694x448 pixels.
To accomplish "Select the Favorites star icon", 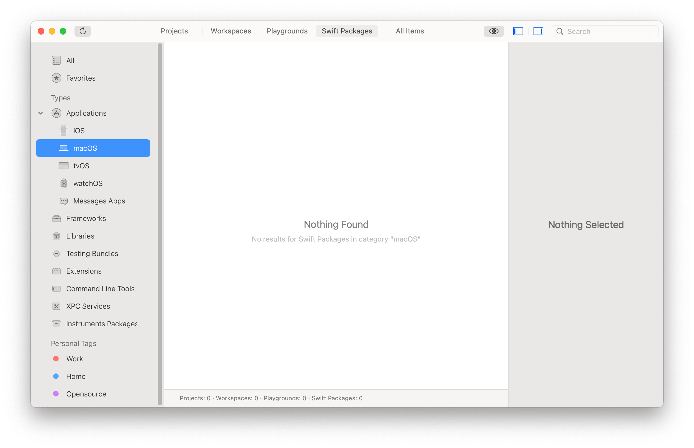I will (x=56, y=78).
